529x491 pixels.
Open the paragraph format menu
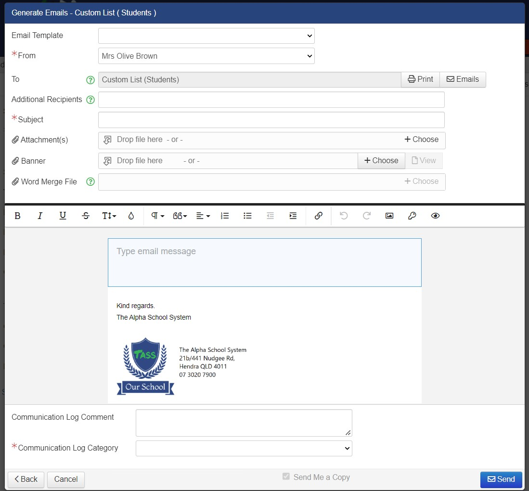tap(158, 216)
